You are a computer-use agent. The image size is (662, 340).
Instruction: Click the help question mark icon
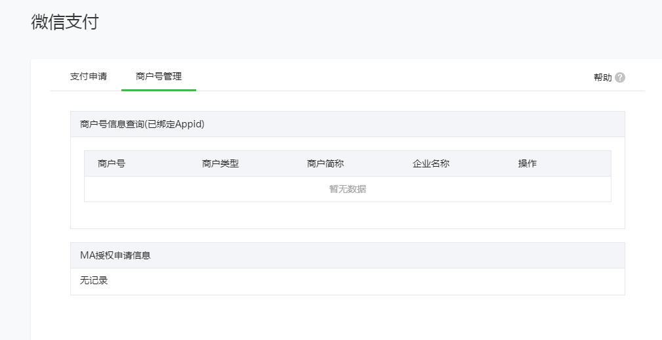pyautogui.click(x=620, y=77)
